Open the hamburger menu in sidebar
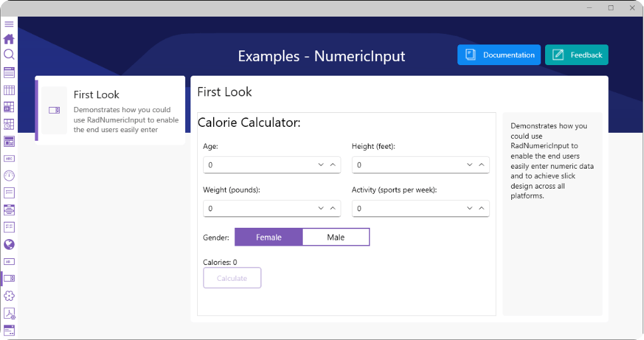The image size is (644, 340). coord(9,24)
